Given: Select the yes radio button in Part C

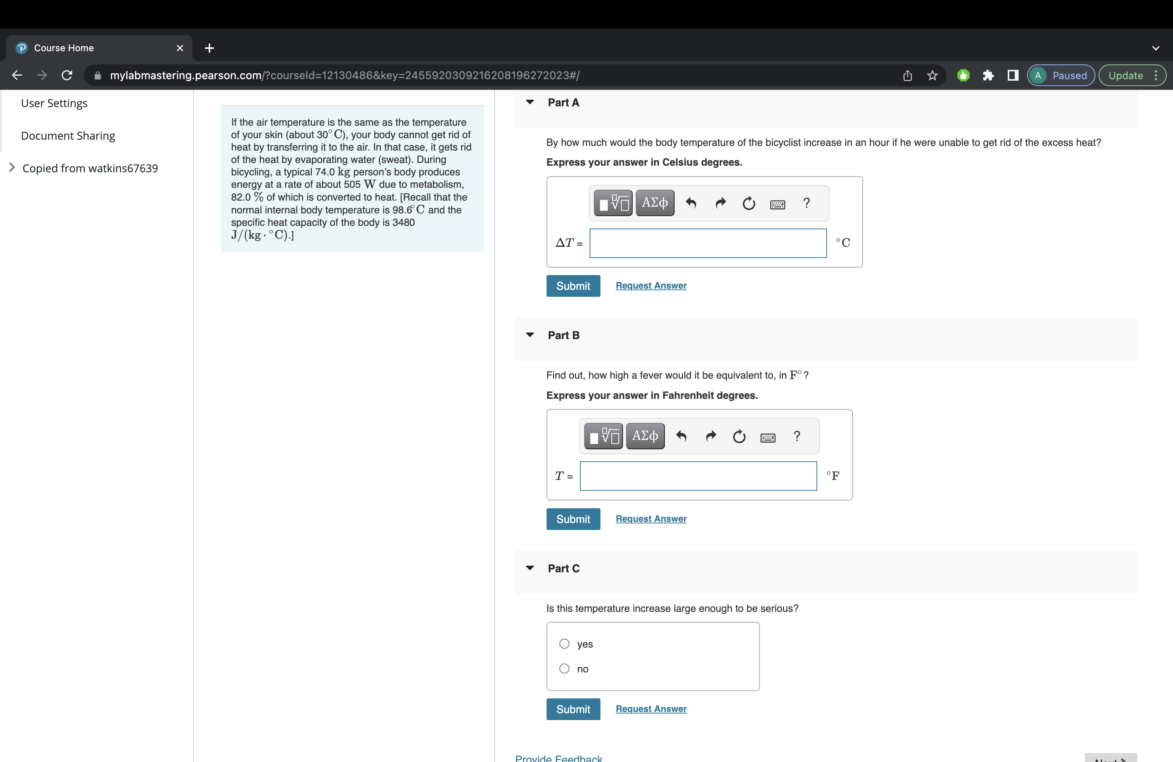Looking at the screenshot, I should pyautogui.click(x=564, y=644).
